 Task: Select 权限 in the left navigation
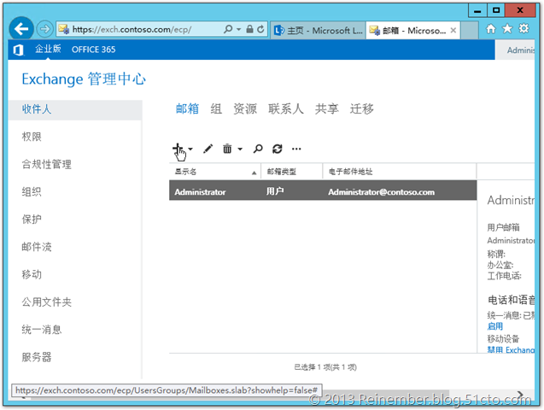(x=32, y=137)
